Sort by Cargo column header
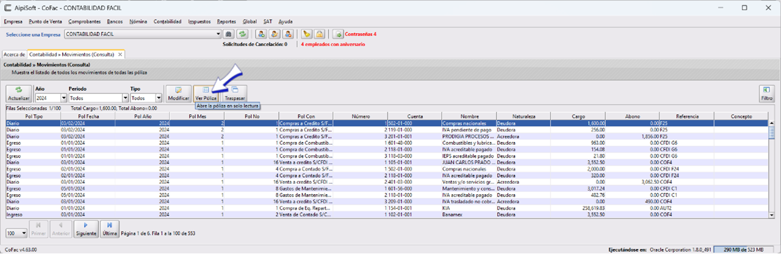781x254 pixels. tap(578, 116)
